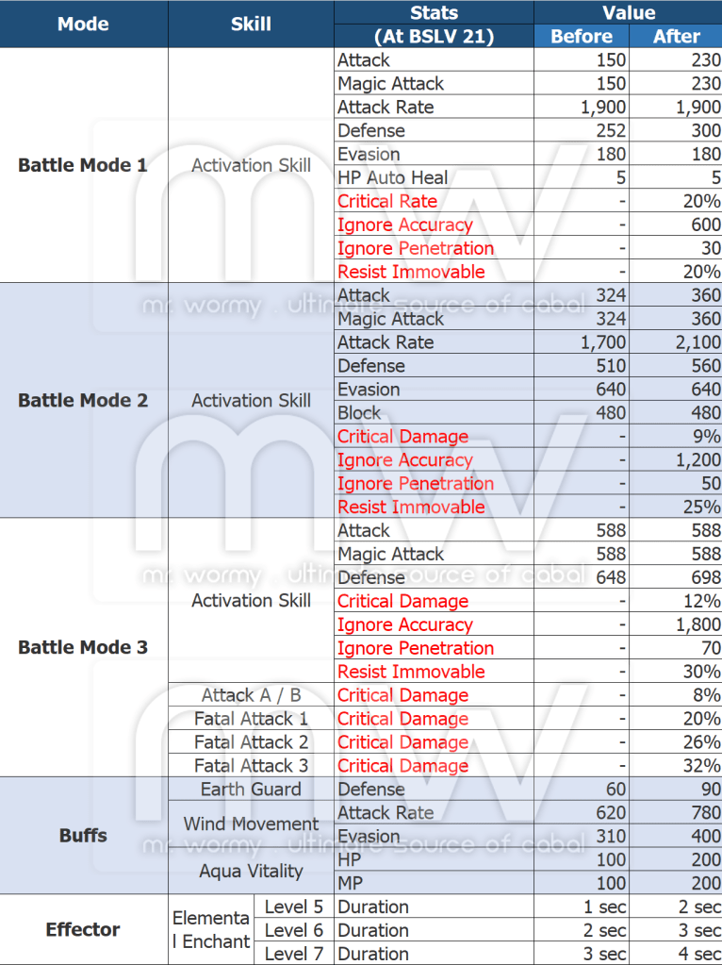The width and height of the screenshot is (722, 965).
Task: Click the Fatal Attack 1 skill cell
Action: (x=251, y=719)
